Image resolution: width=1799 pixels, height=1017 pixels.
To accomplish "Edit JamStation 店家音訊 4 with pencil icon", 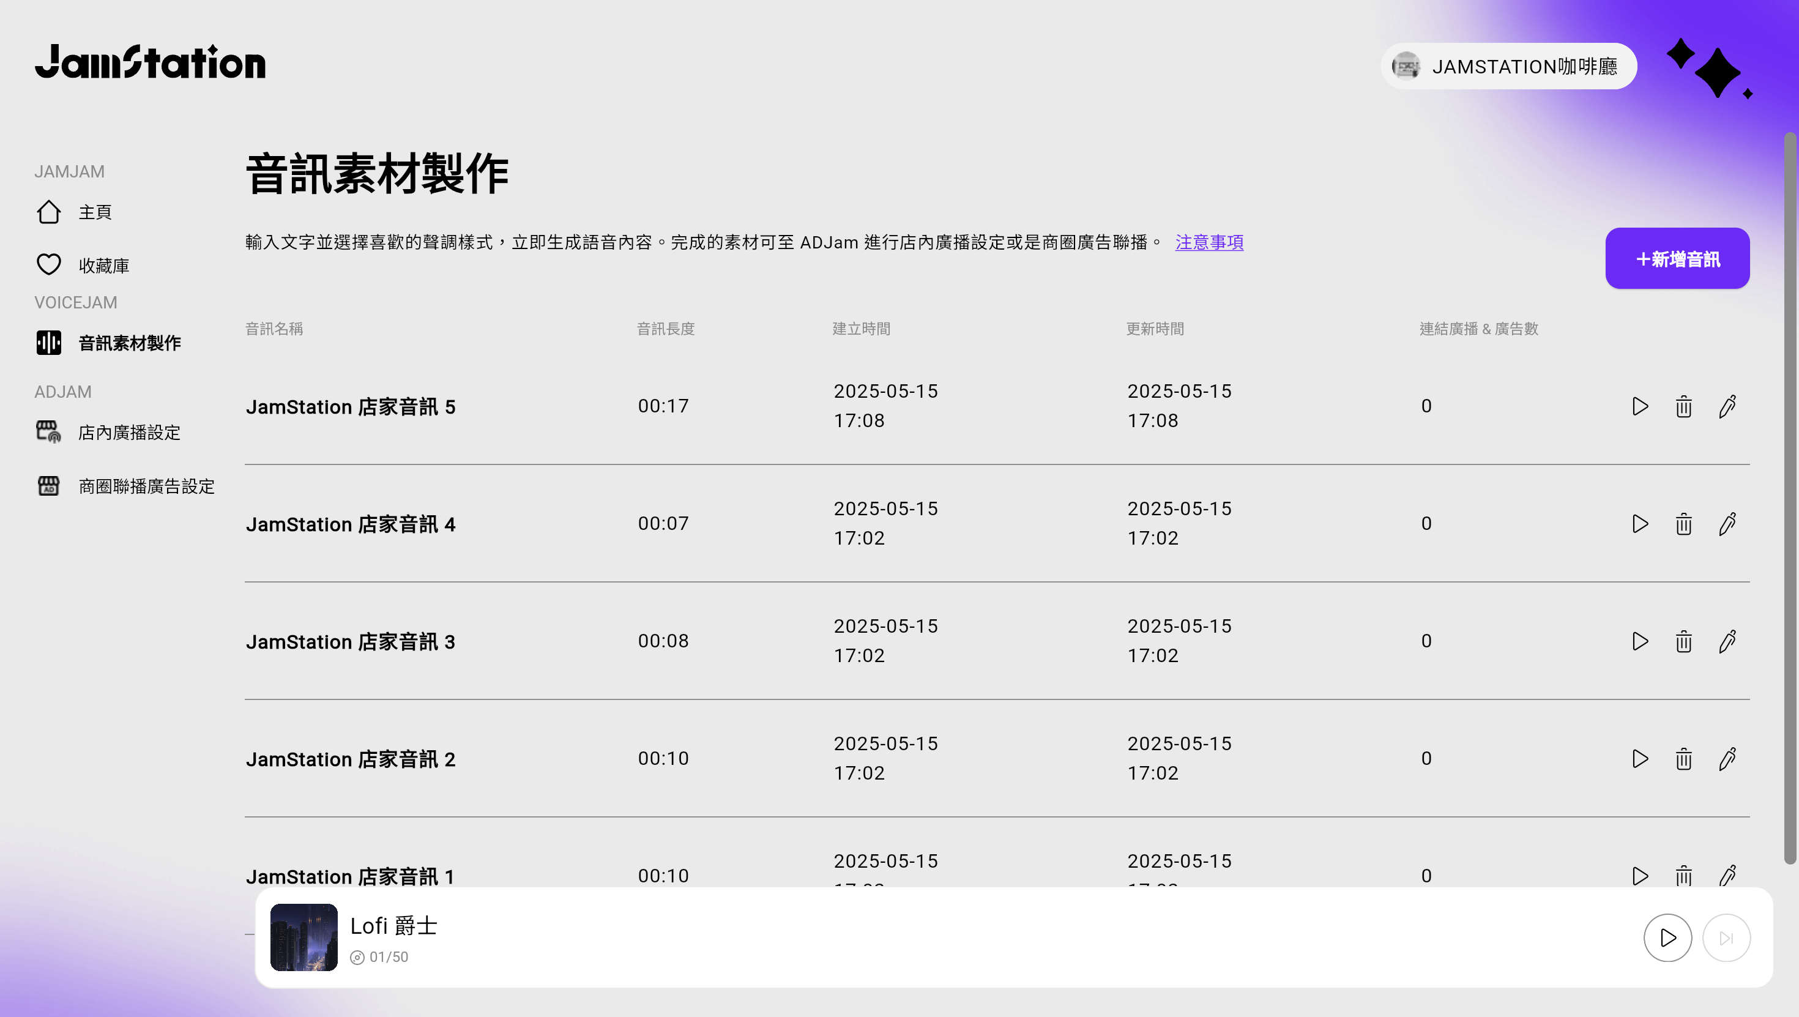I will pyautogui.click(x=1728, y=524).
